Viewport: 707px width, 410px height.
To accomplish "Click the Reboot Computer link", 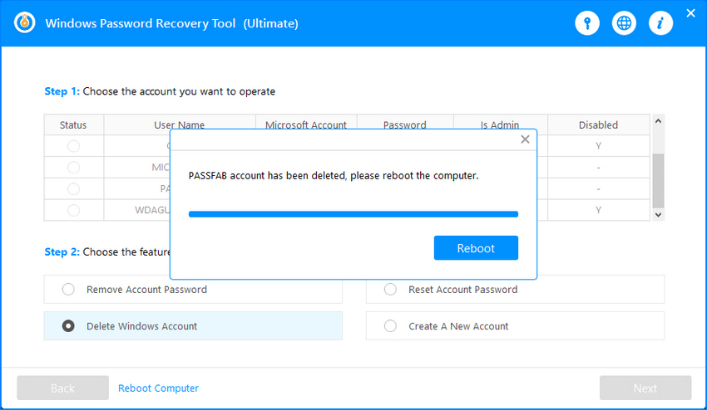I will [158, 388].
